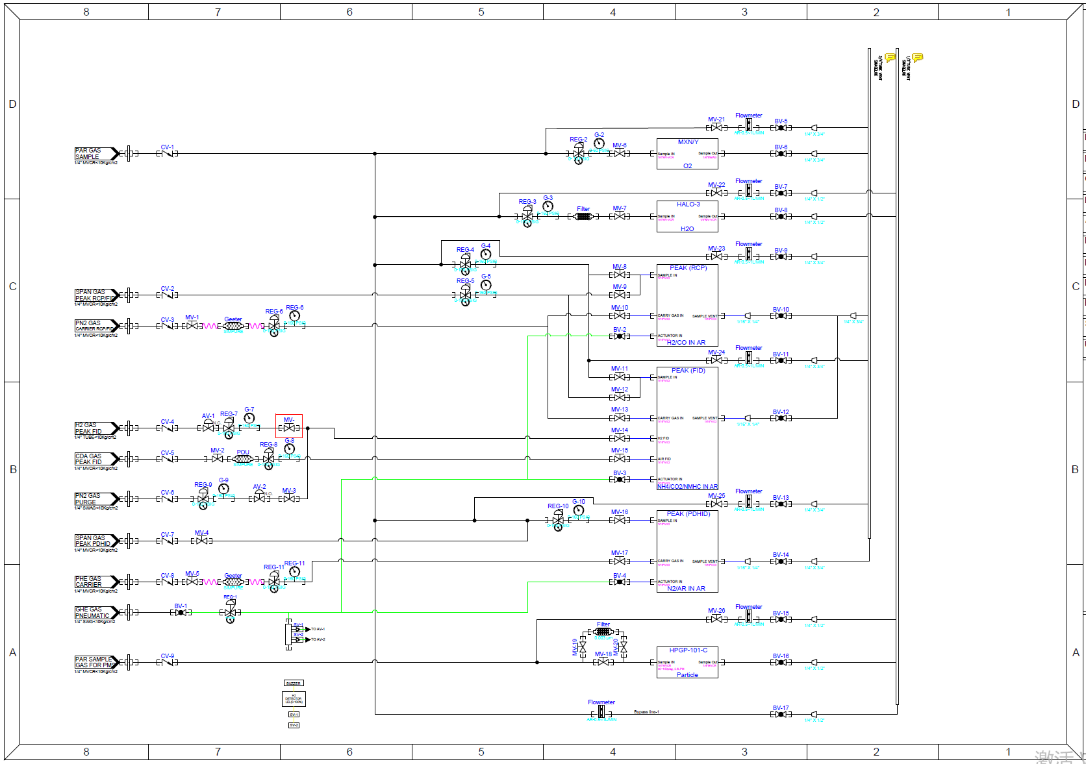Screen dimensions: 1086x764
Task: Select the REG-2 regulator symbol
Action: (578, 153)
